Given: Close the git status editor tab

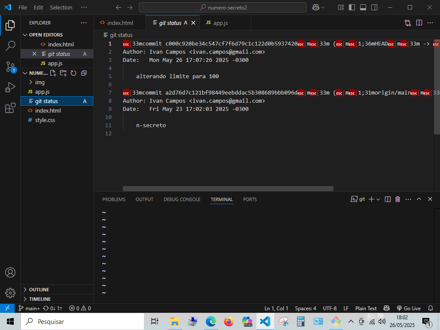Looking at the screenshot, I should pos(193,23).
